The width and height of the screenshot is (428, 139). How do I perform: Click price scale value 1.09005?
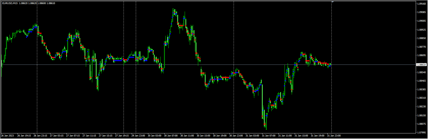click(x=422, y=21)
